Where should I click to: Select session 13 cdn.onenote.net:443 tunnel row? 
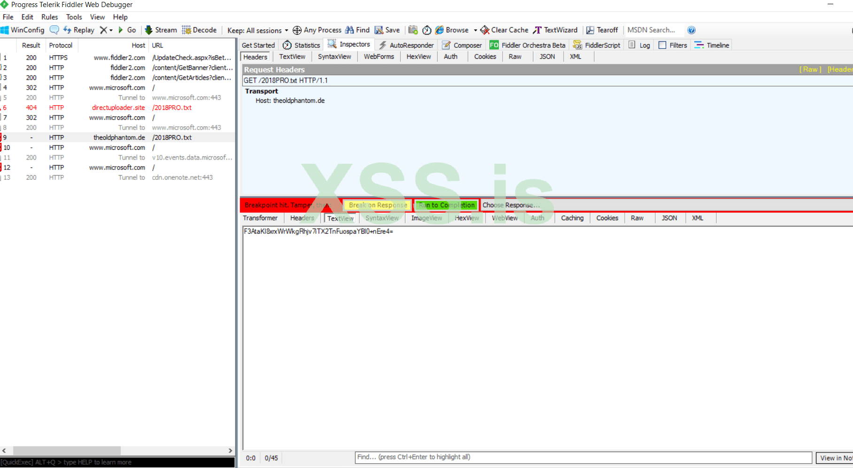point(117,177)
